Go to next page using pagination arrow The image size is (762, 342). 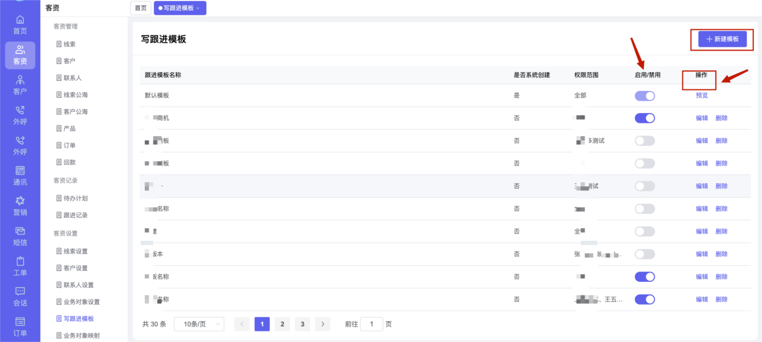322,324
